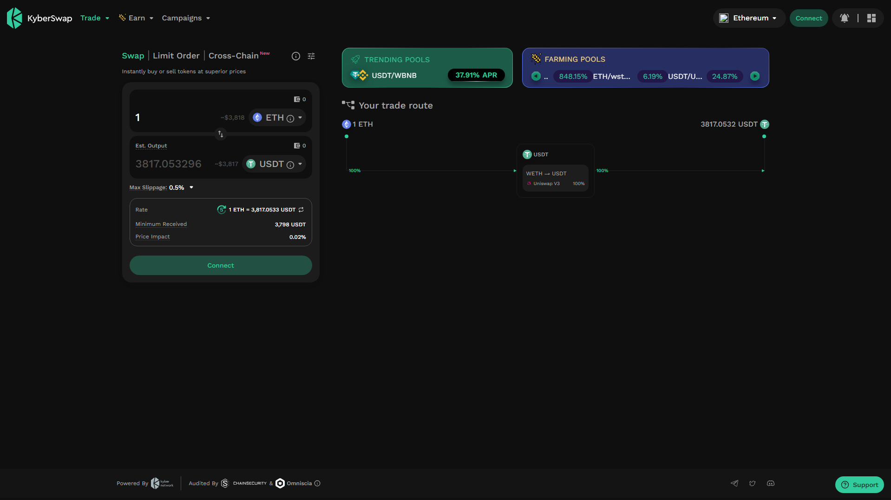Viewport: 891px width, 500px height.
Task: Click the Connect wallet button in swap form
Action: [221, 265]
